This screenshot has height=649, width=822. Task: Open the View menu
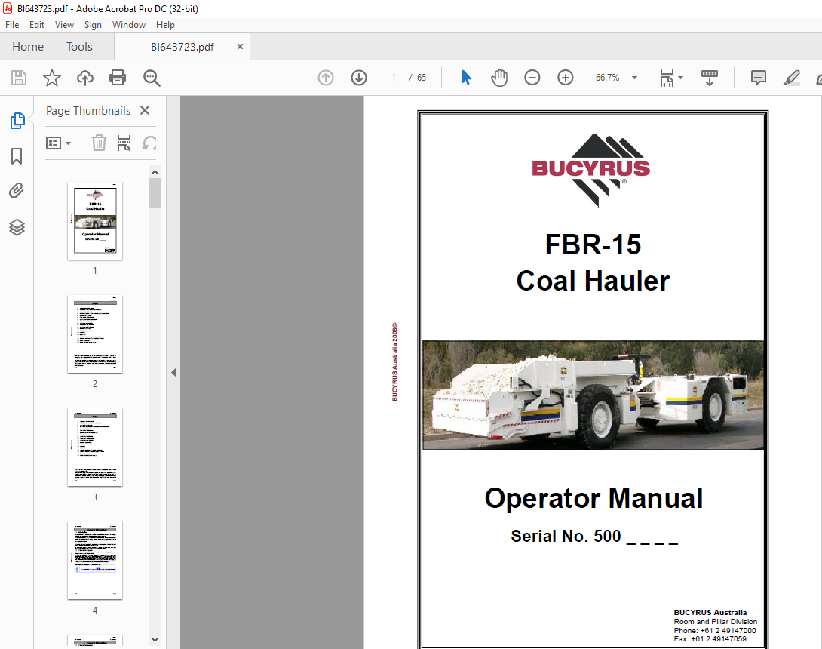(64, 25)
